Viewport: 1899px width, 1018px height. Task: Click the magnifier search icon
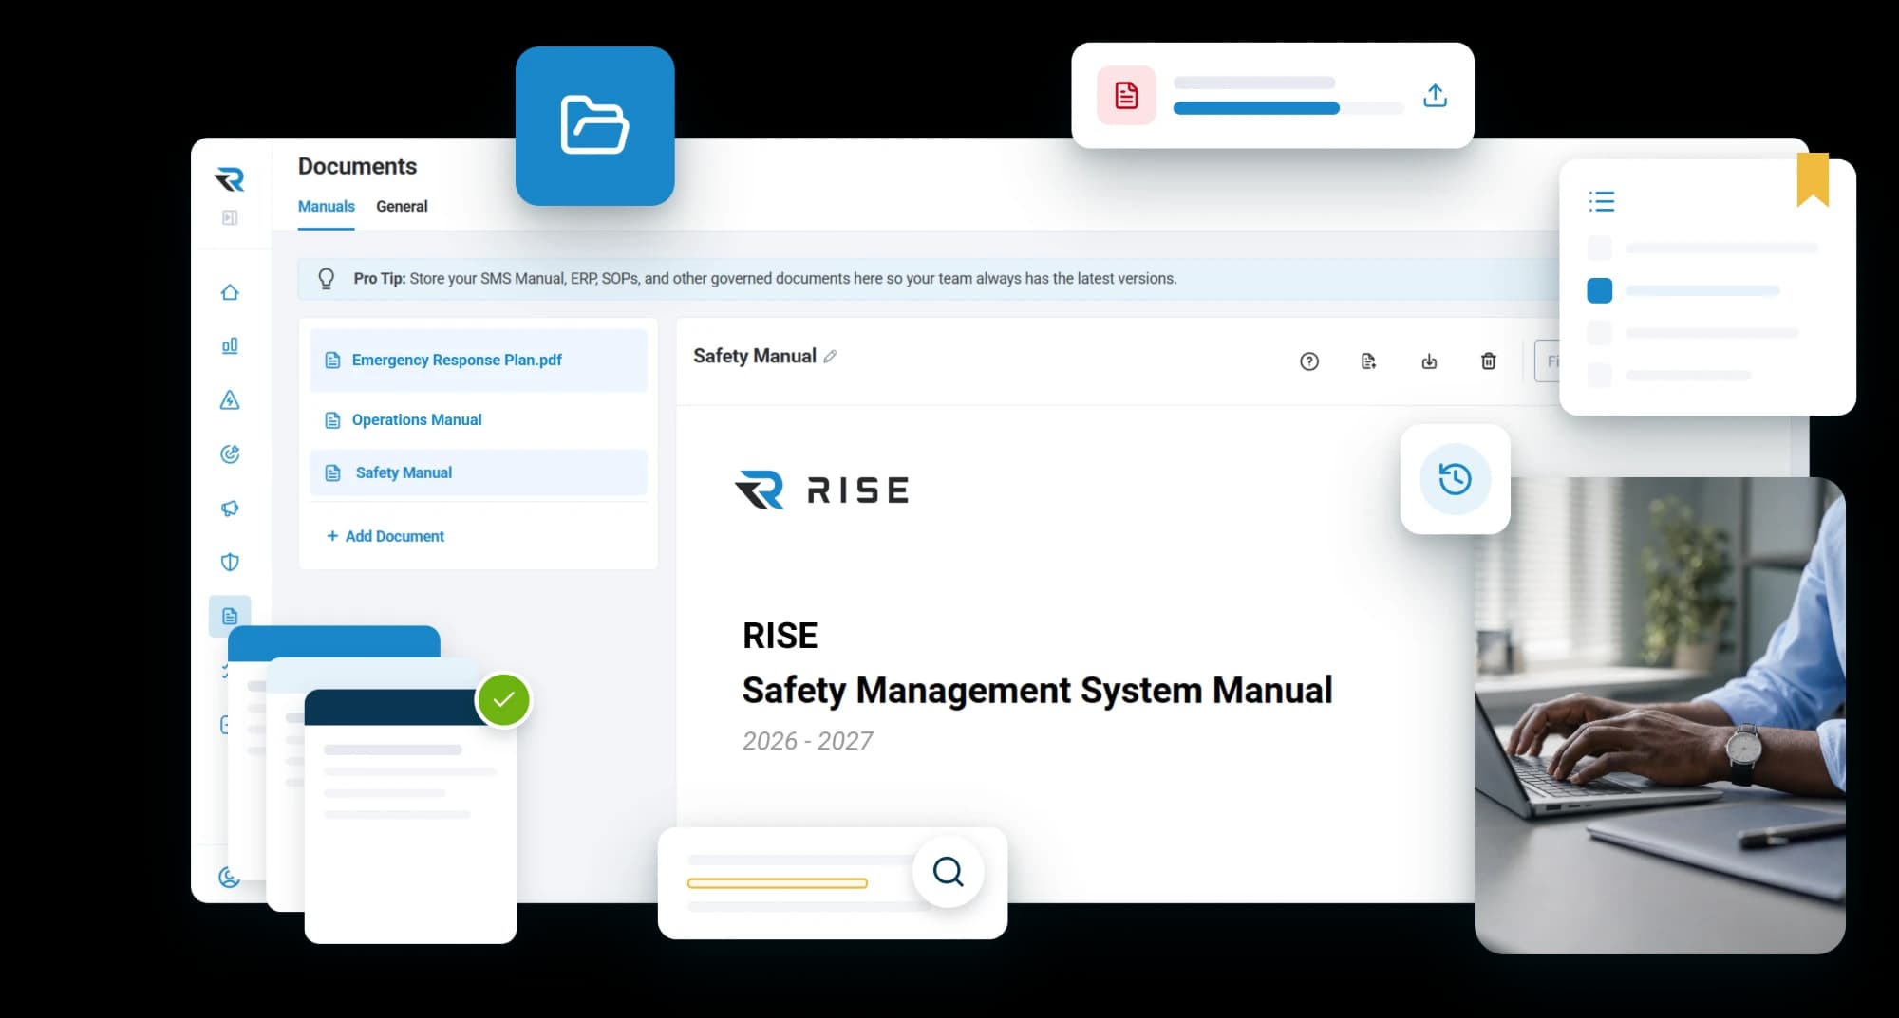point(948,871)
